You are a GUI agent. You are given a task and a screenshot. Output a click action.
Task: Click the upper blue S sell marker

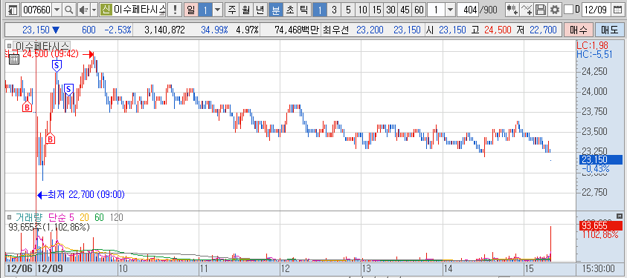coord(57,65)
